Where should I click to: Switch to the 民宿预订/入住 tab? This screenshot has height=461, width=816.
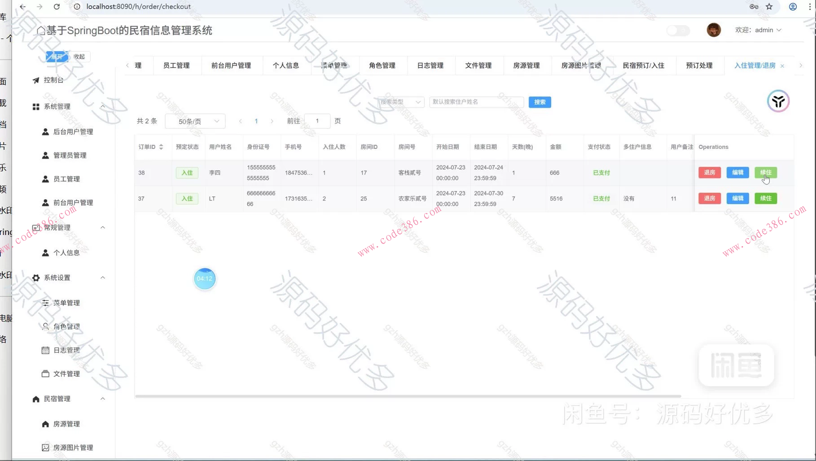(x=644, y=65)
